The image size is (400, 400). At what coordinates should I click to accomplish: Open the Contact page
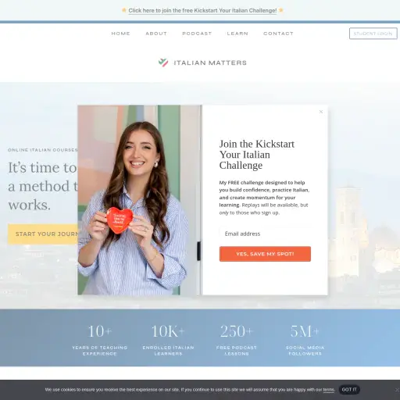click(278, 34)
